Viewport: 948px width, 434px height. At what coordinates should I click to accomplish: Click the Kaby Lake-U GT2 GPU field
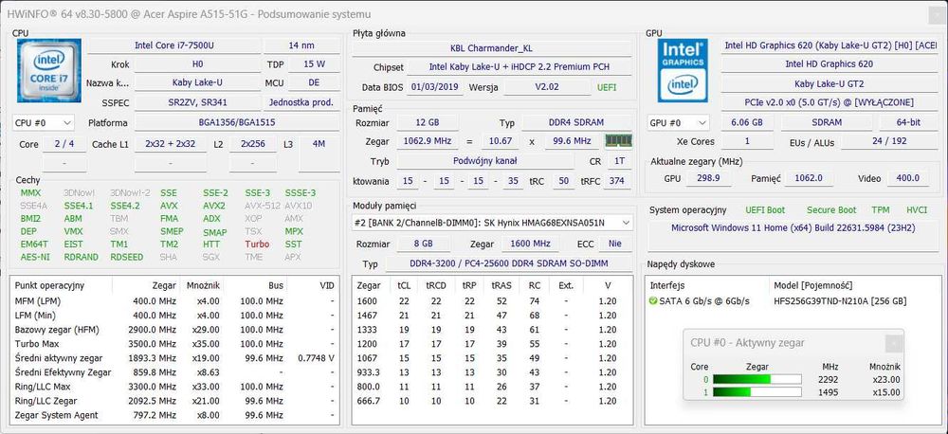829,84
